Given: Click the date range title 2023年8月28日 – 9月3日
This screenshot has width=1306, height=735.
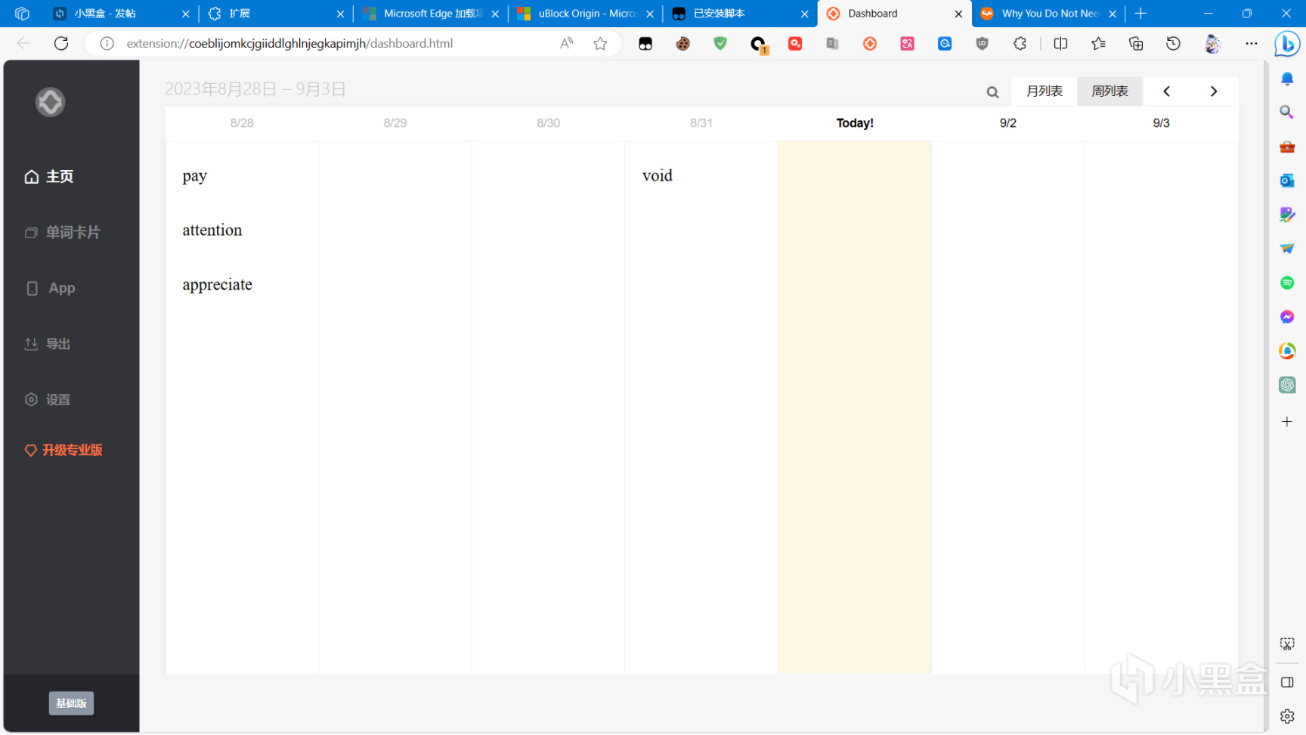Looking at the screenshot, I should 255,89.
